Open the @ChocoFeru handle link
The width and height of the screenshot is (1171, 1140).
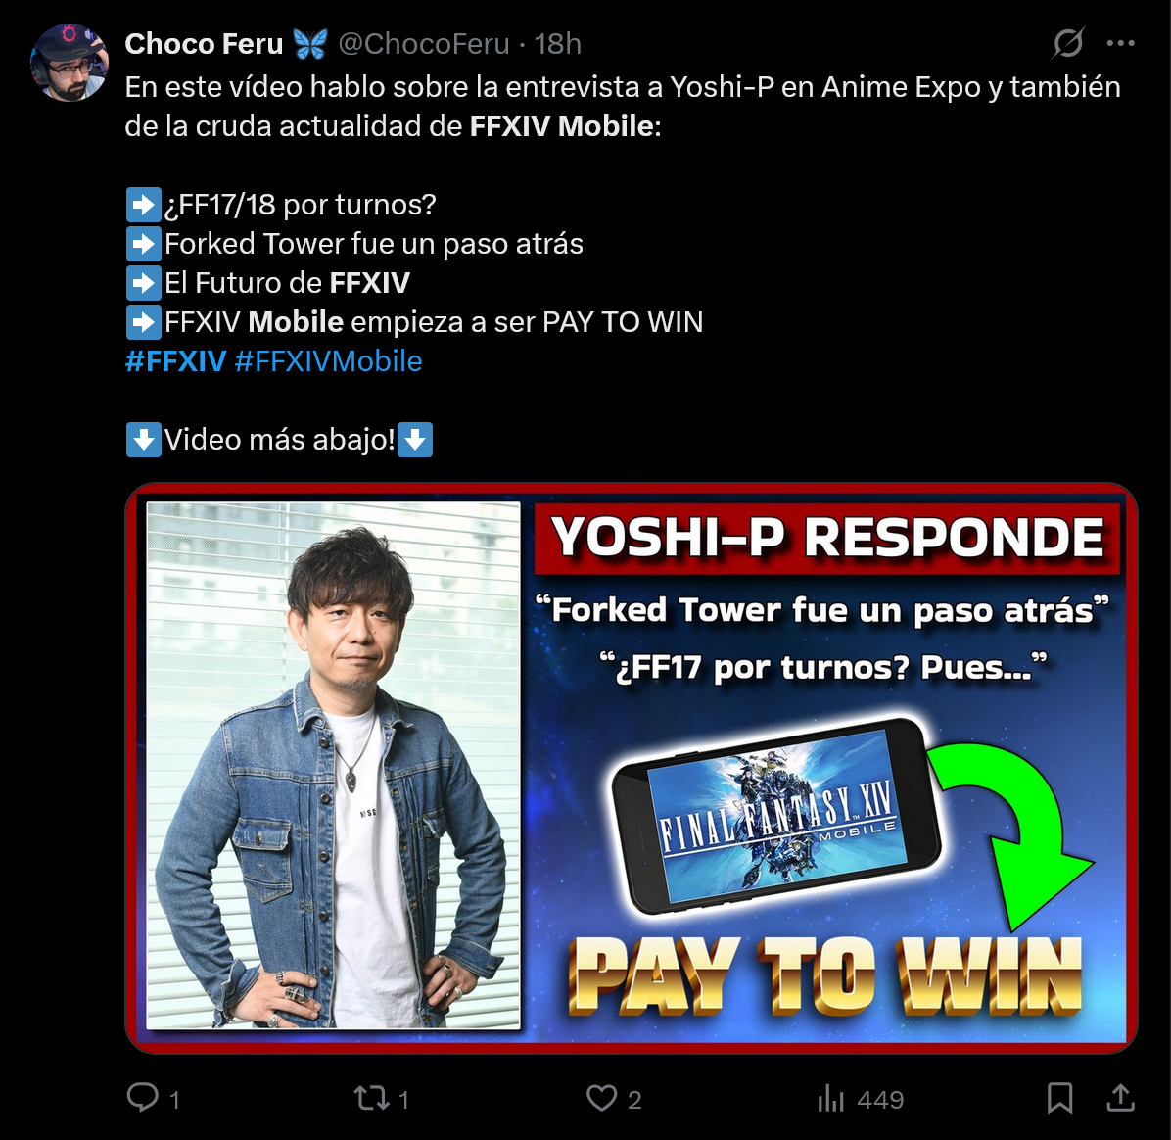click(x=423, y=44)
